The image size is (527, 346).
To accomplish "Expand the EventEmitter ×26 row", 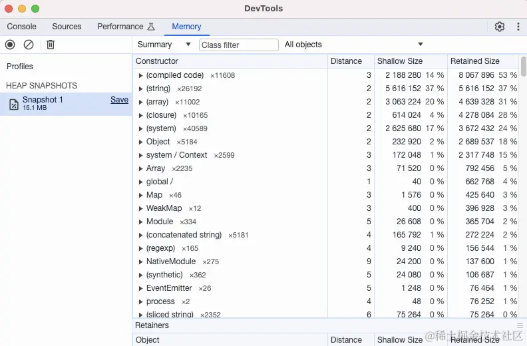I will [x=140, y=289].
